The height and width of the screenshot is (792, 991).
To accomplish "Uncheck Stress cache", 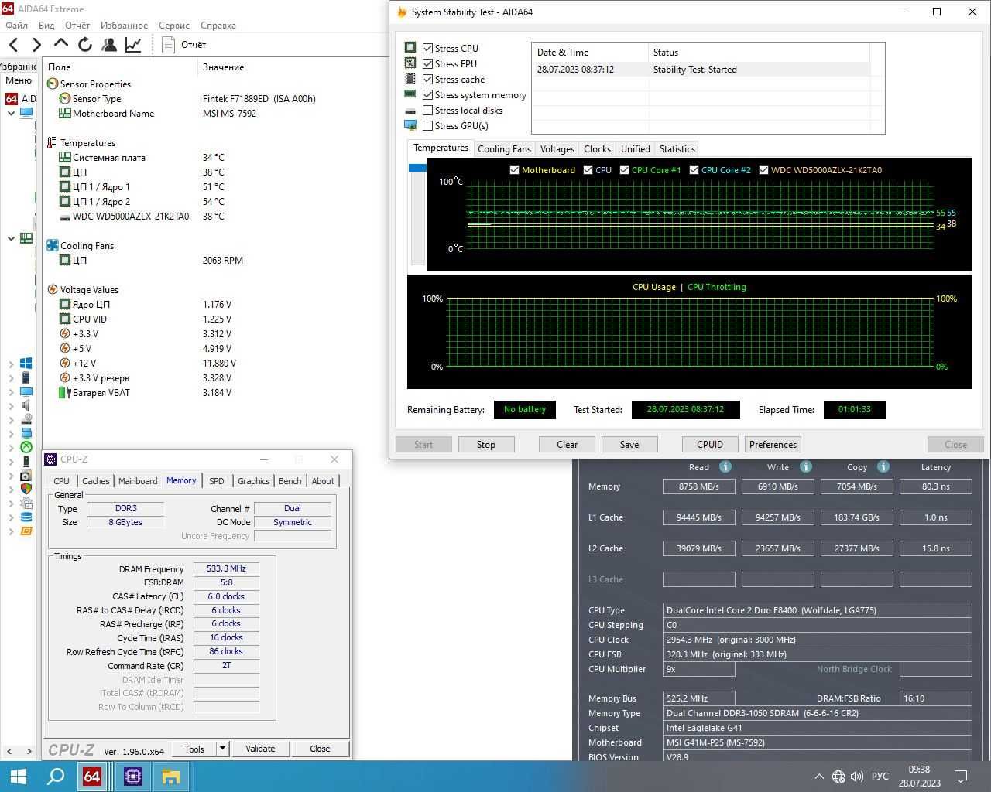I will coord(428,79).
